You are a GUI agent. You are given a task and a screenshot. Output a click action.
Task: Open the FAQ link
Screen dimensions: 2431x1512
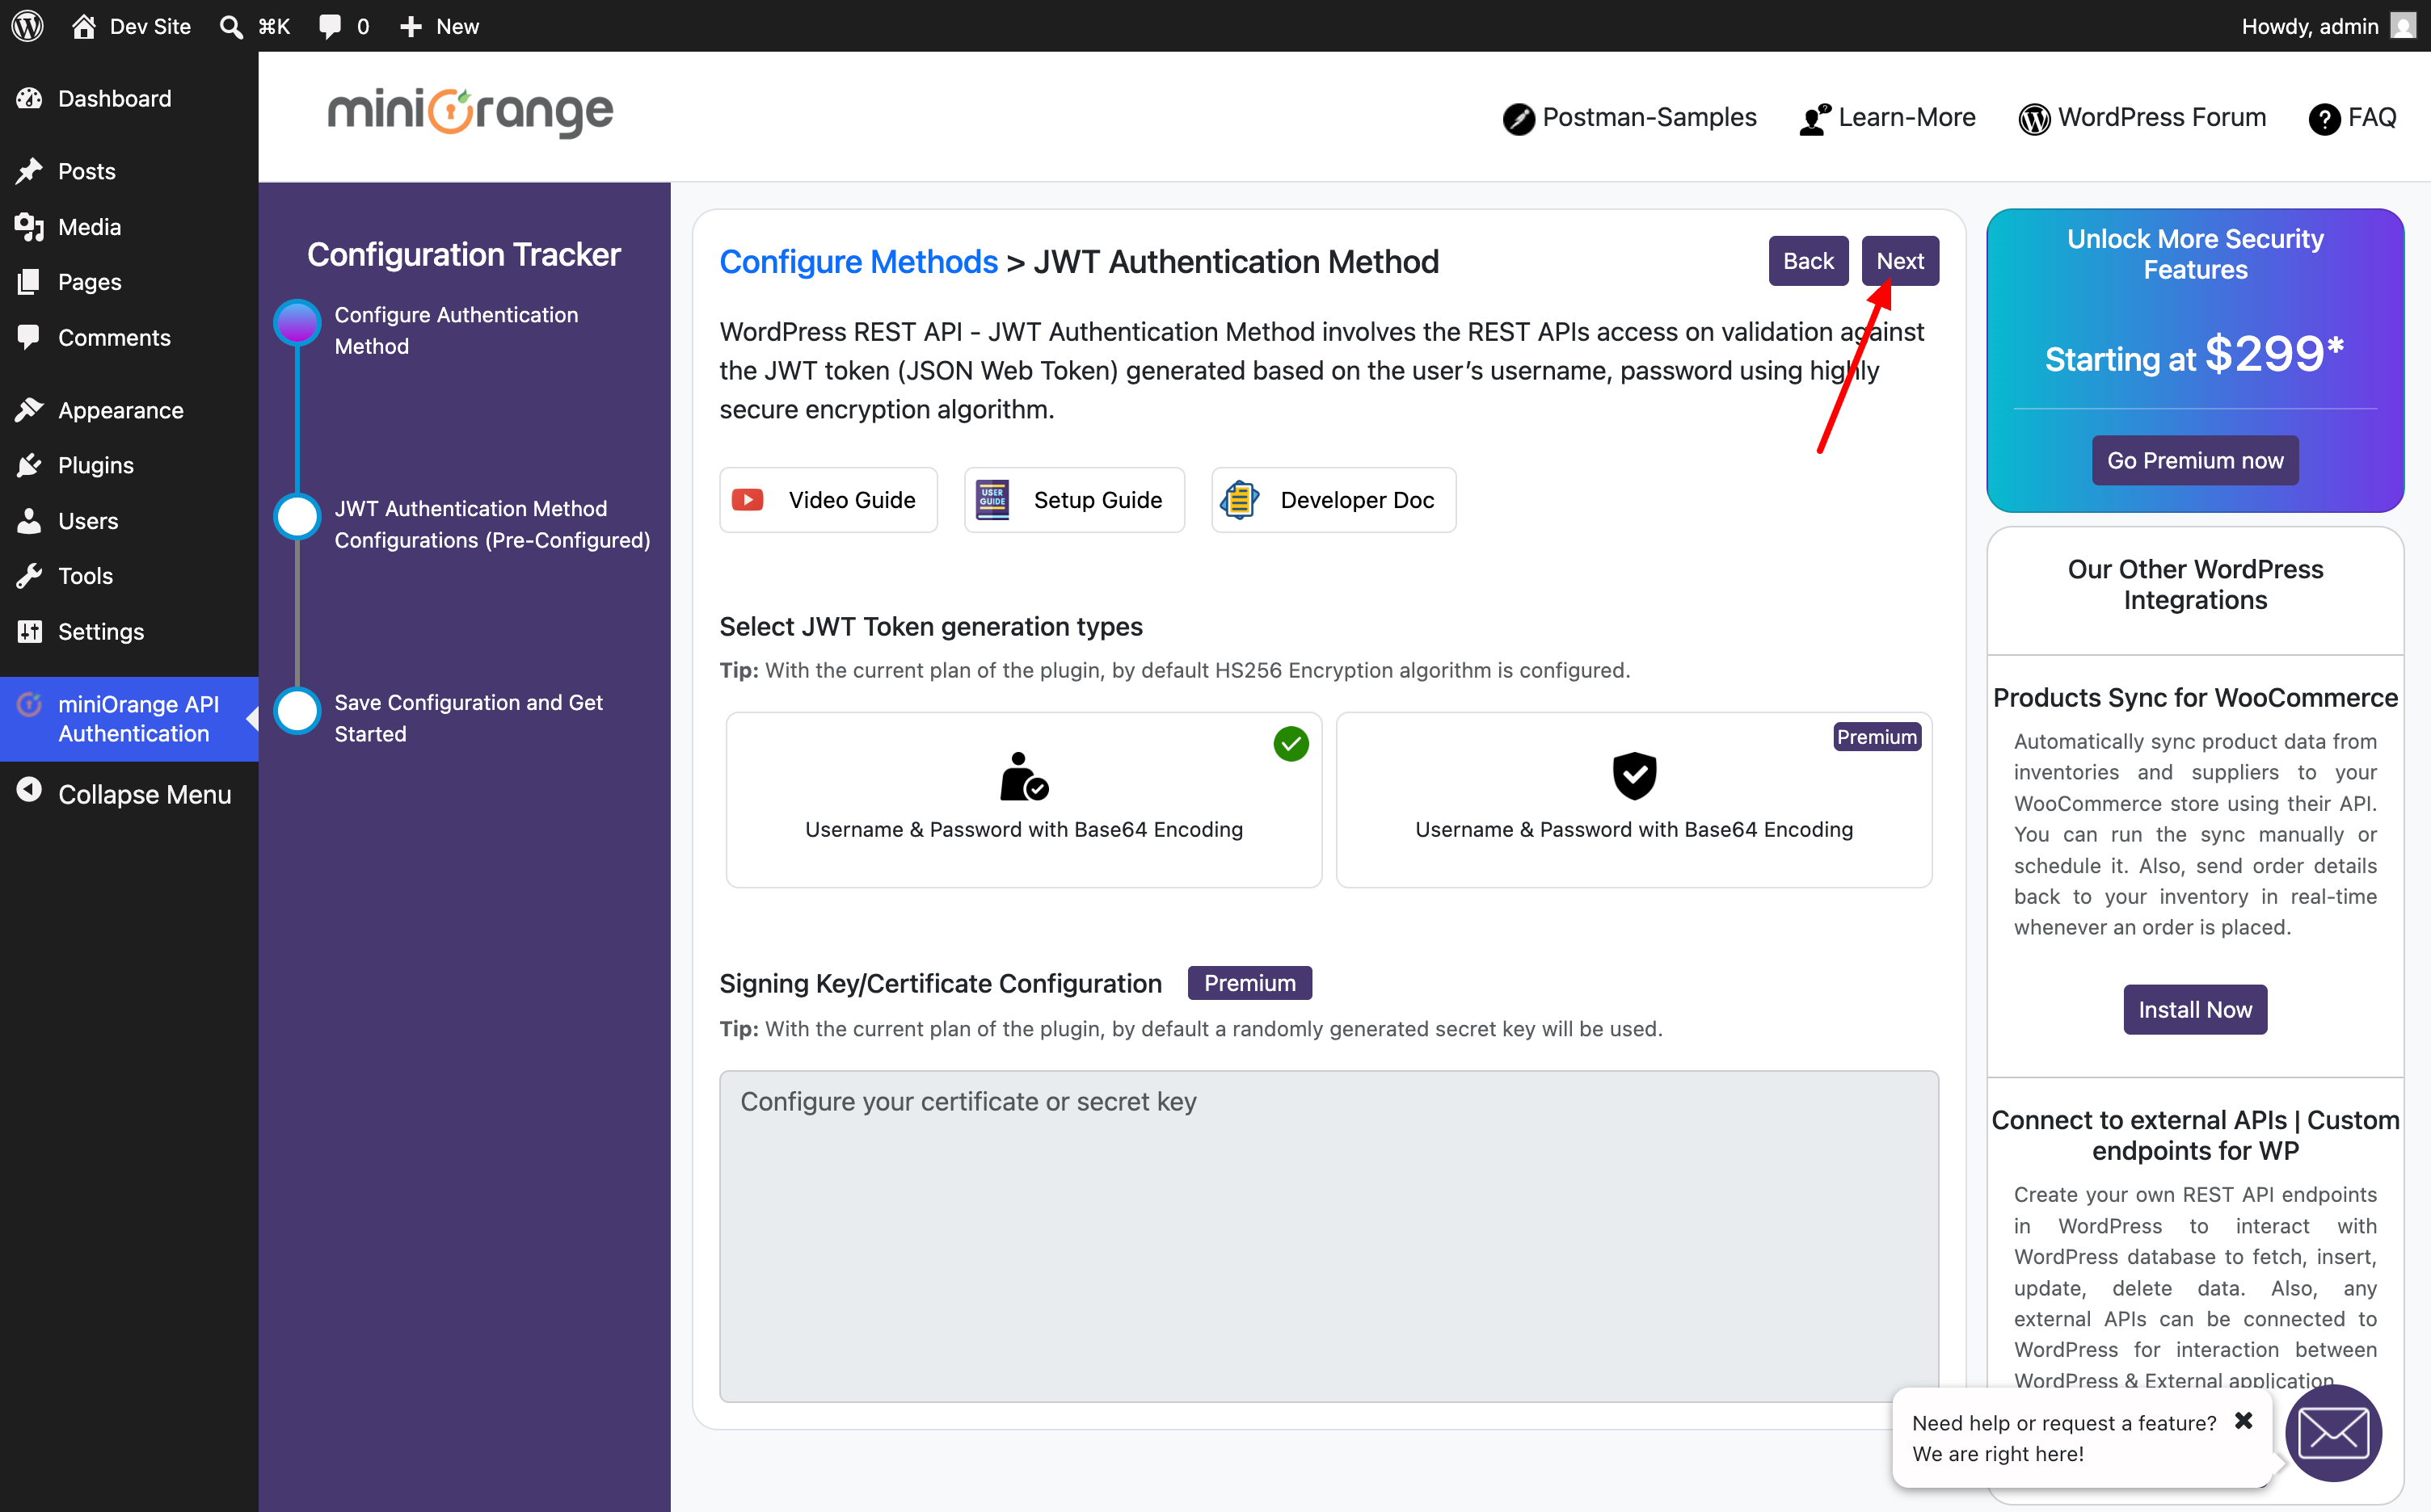tap(2352, 118)
